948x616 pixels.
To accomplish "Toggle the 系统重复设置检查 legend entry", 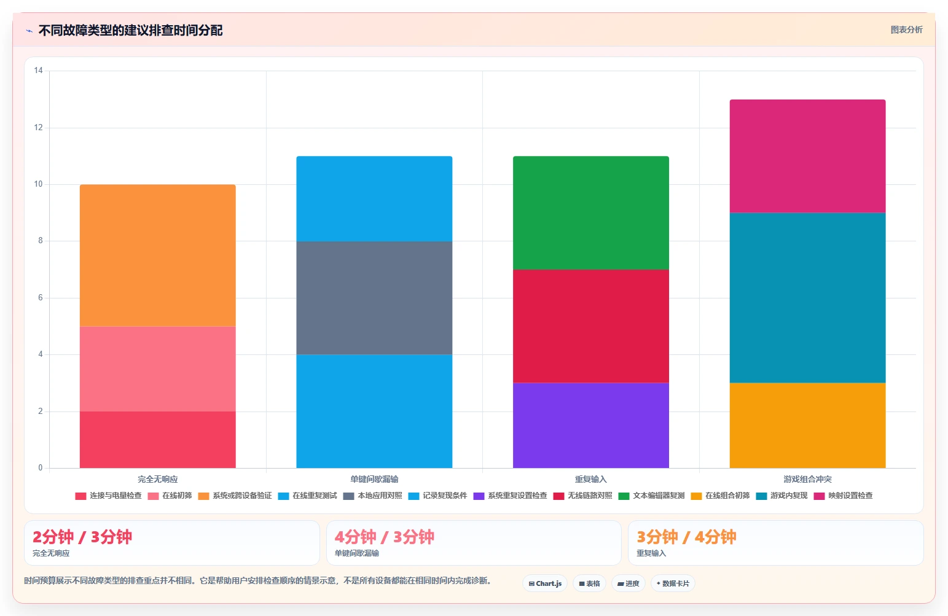I will point(510,496).
